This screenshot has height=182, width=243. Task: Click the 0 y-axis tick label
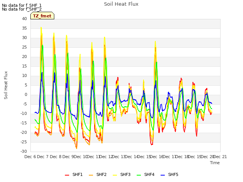[26, 94]
